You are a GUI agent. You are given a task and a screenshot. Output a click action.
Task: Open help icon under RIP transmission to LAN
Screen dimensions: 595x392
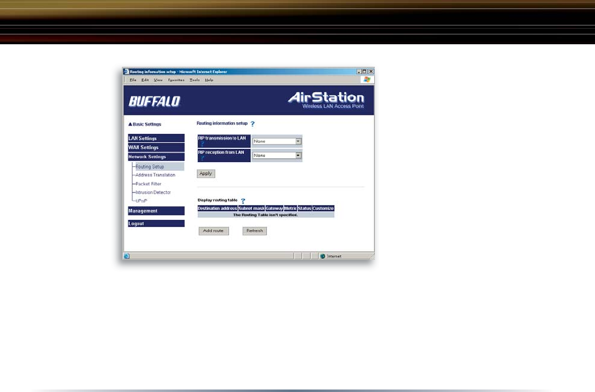[202, 144]
